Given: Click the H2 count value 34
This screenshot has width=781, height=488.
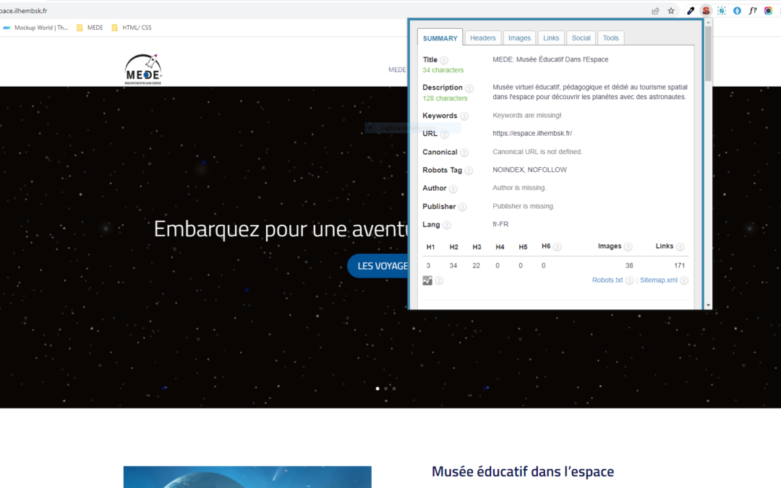Looking at the screenshot, I should [x=453, y=265].
